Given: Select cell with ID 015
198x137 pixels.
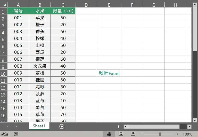Looking at the screenshot, I should click(18, 114).
